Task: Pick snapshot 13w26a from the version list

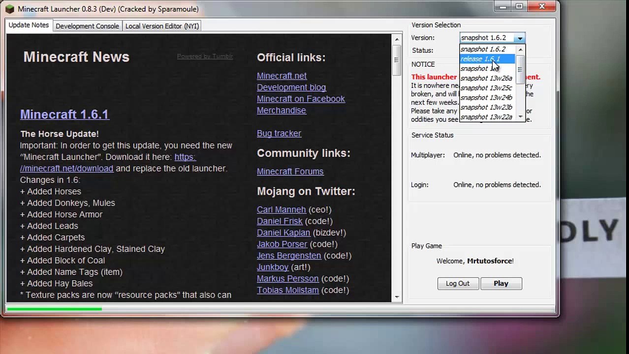Action: (486, 78)
